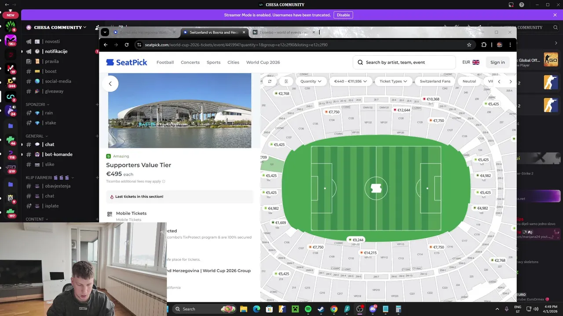Click the Mobile Tickets QR icon
The width and height of the screenshot is (563, 316).
(x=110, y=214)
